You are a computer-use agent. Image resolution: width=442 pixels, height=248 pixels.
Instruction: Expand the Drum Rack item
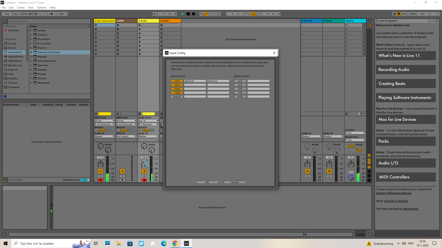pos(31,39)
